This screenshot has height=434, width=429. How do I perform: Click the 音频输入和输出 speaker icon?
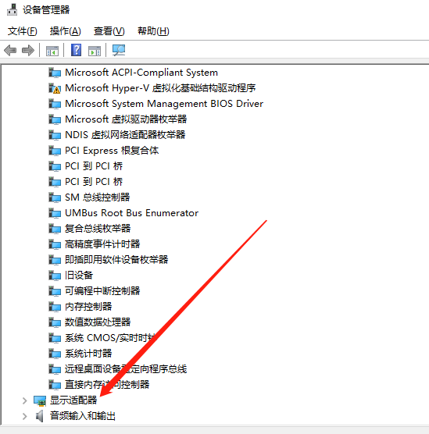[40, 416]
